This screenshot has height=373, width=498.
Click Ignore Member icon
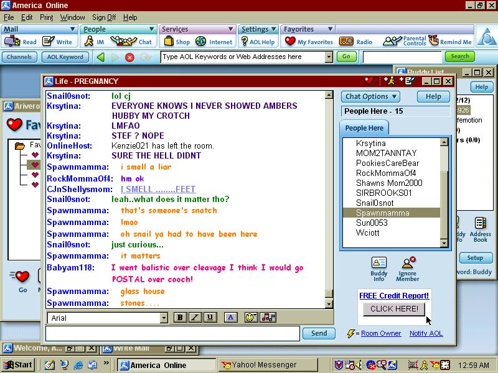click(408, 269)
